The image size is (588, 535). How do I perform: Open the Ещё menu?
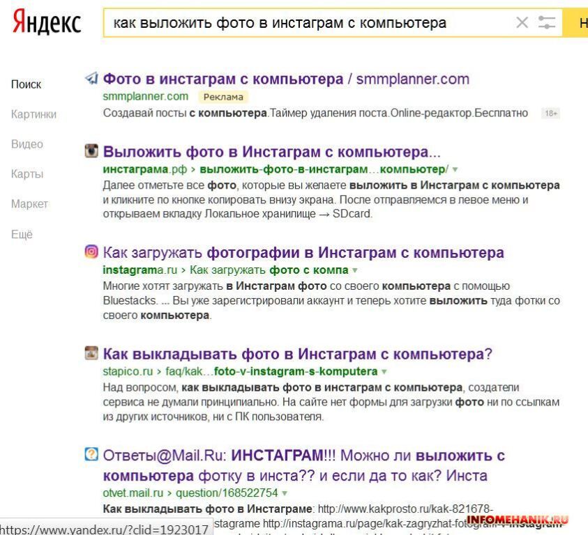pyautogui.click(x=22, y=235)
